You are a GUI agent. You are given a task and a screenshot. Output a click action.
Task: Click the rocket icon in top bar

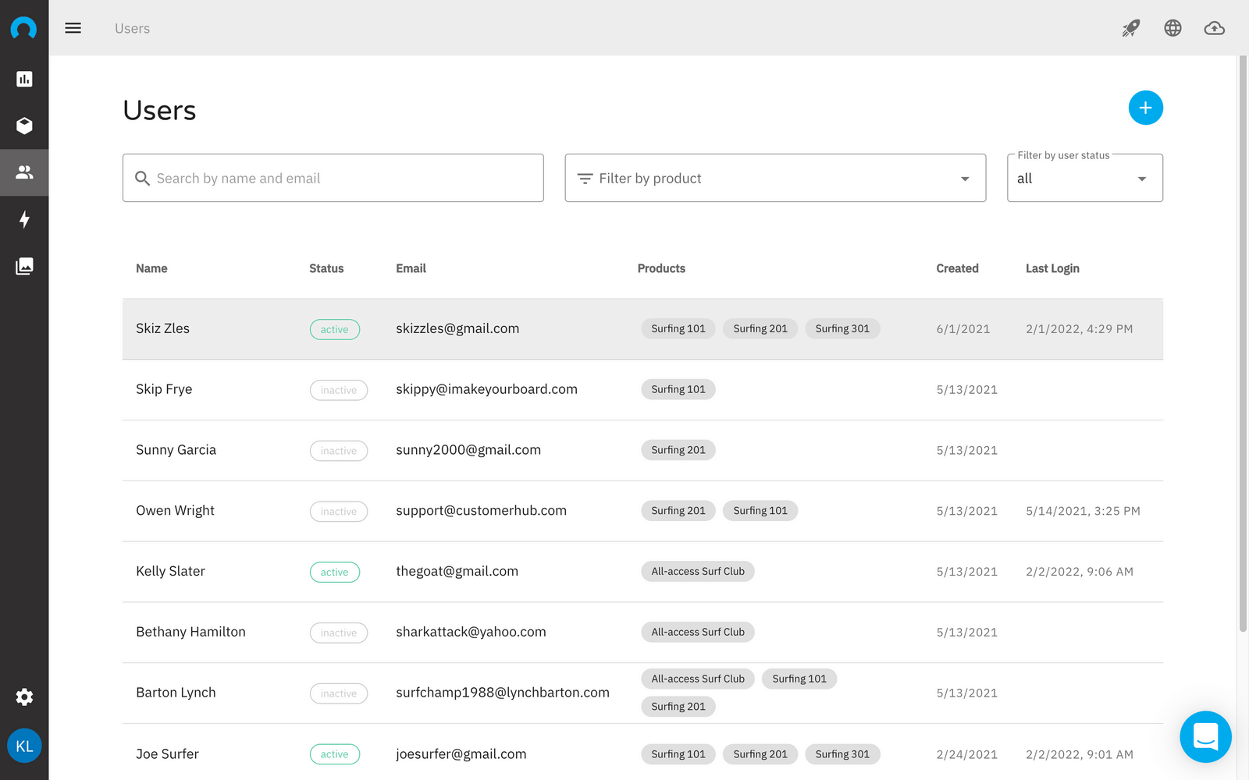1130,28
